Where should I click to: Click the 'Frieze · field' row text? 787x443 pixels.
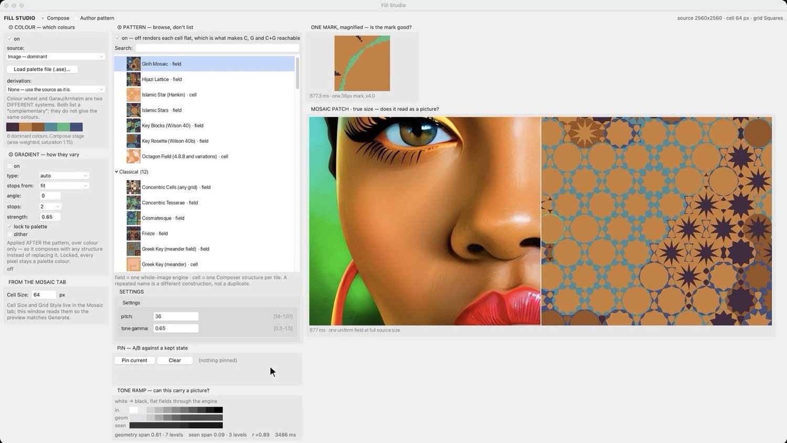(x=155, y=234)
